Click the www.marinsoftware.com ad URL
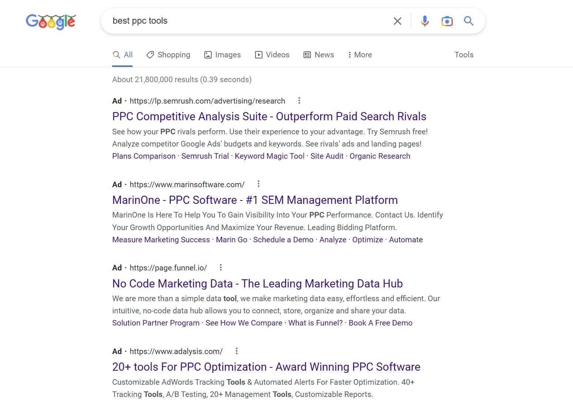 point(187,184)
